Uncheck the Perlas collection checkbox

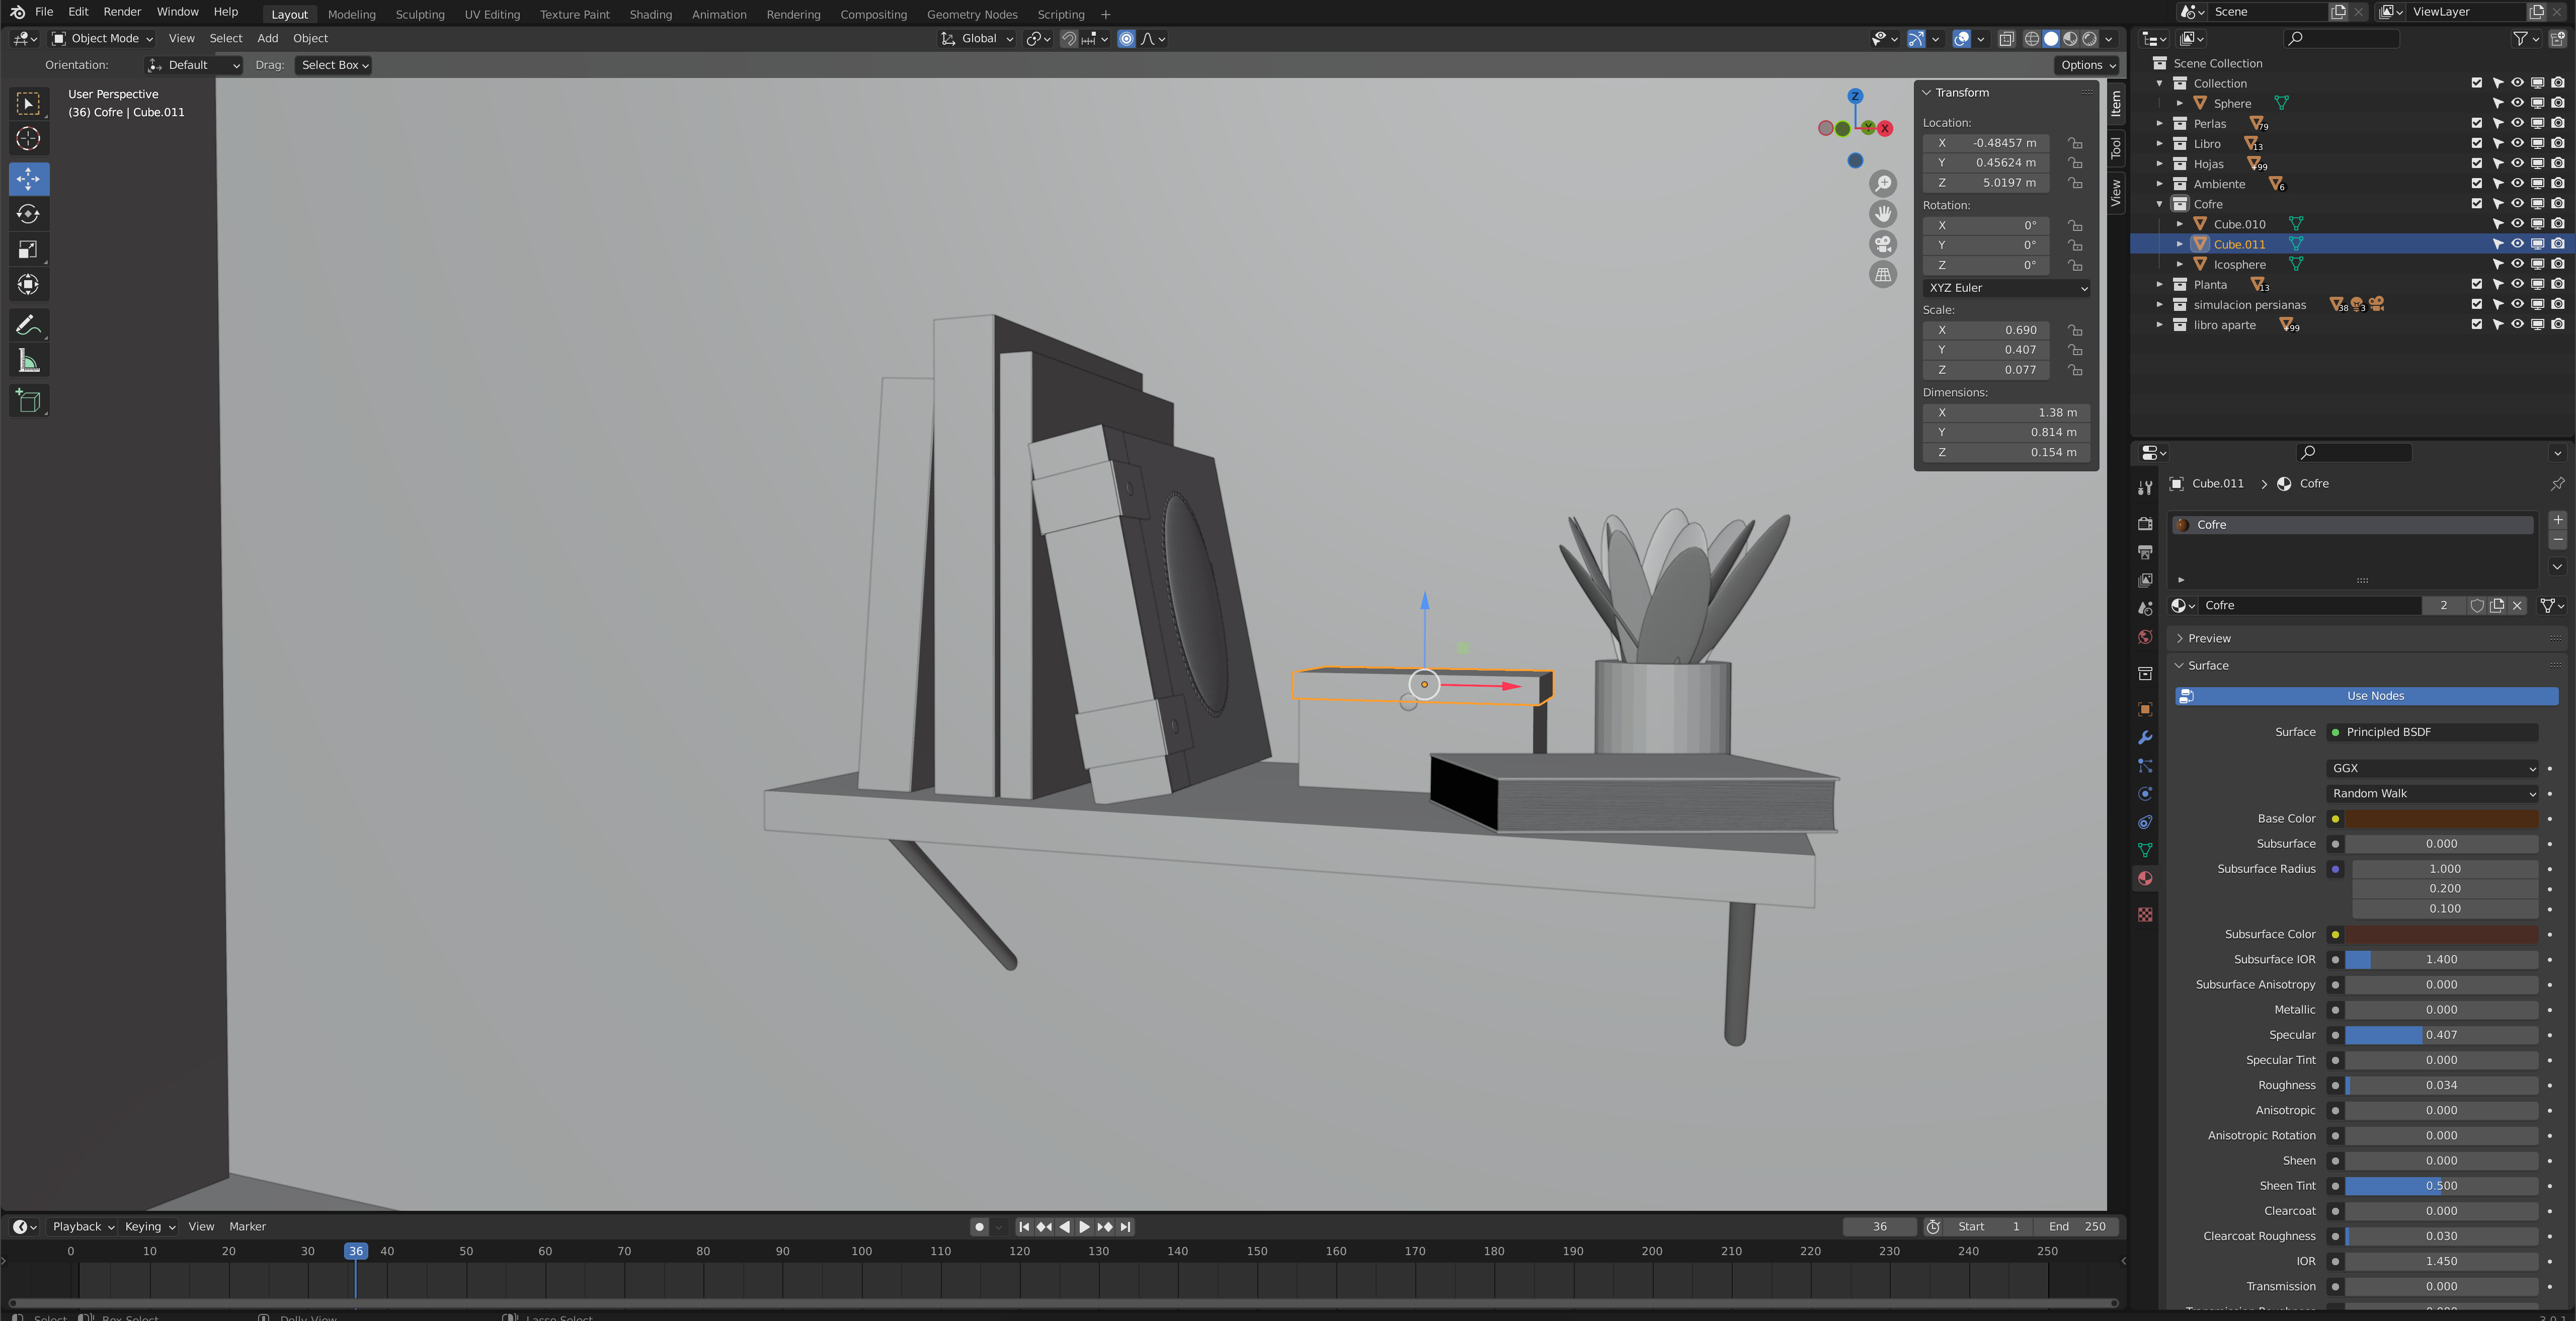coord(2476,123)
